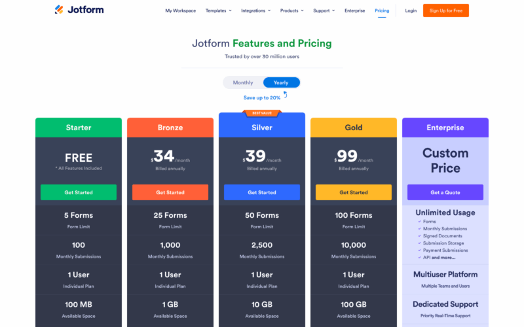Click Bronze 1,000 Monthly Submissions
The height and width of the screenshot is (327, 524).
point(170,250)
